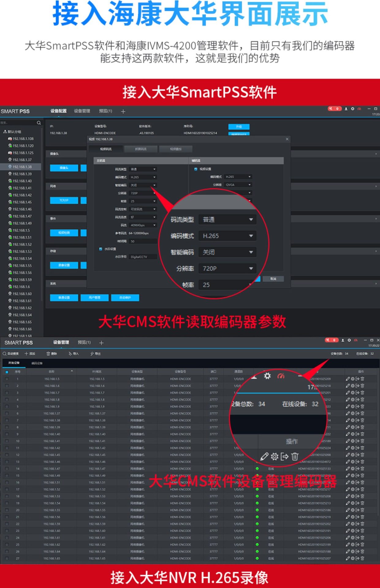Open settings gear in lower 设备管理 window
The width and height of the screenshot is (380, 588).
coord(349,340)
